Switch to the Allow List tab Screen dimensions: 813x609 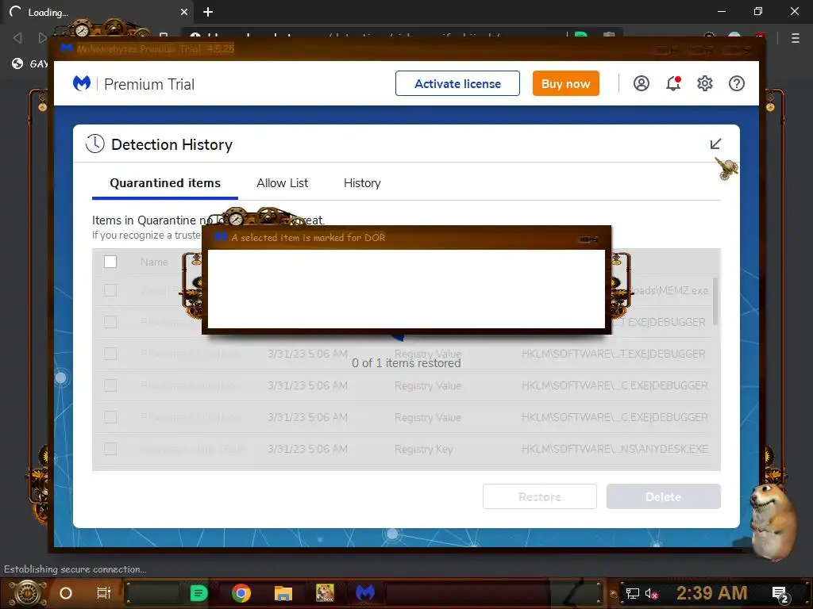tap(282, 183)
